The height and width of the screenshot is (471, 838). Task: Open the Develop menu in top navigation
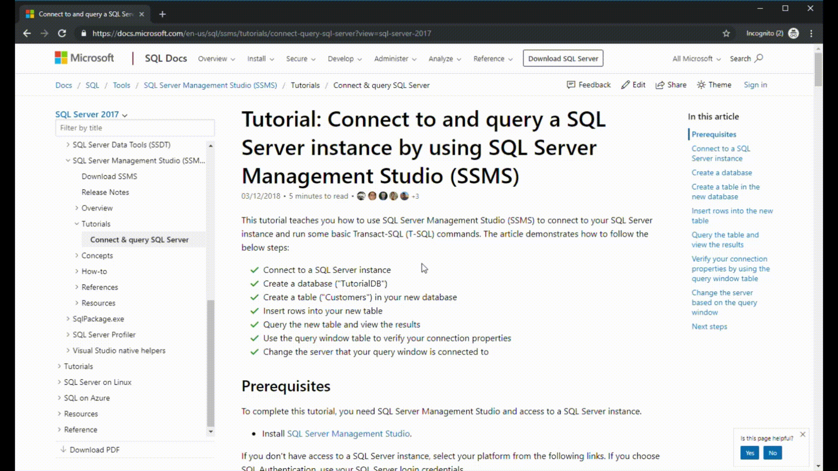(x=343, y=58)
